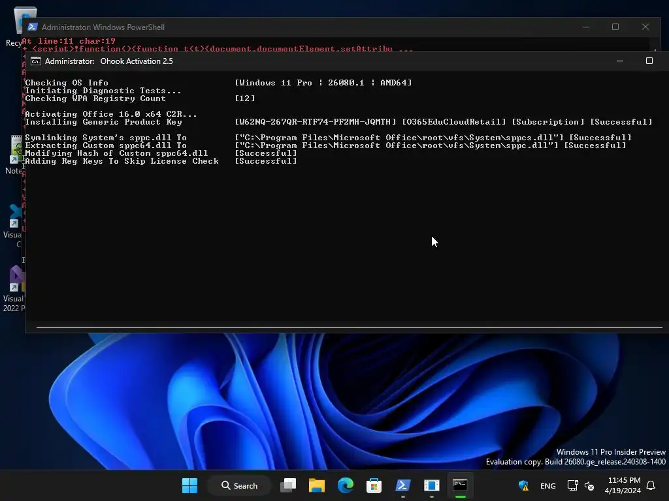This screenshot has height=501, width=669.
Task: Select the Notepad++ desktop shortcut
Action: 14,154
